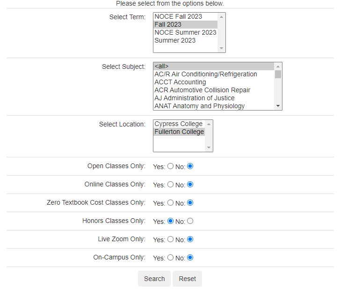340x289 pixels.
Task: Set Live Zoom Only to No
Action: [190, 239]
